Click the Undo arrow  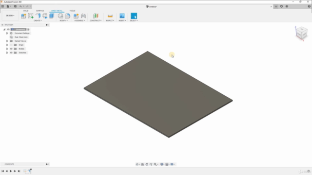point(20,6)
